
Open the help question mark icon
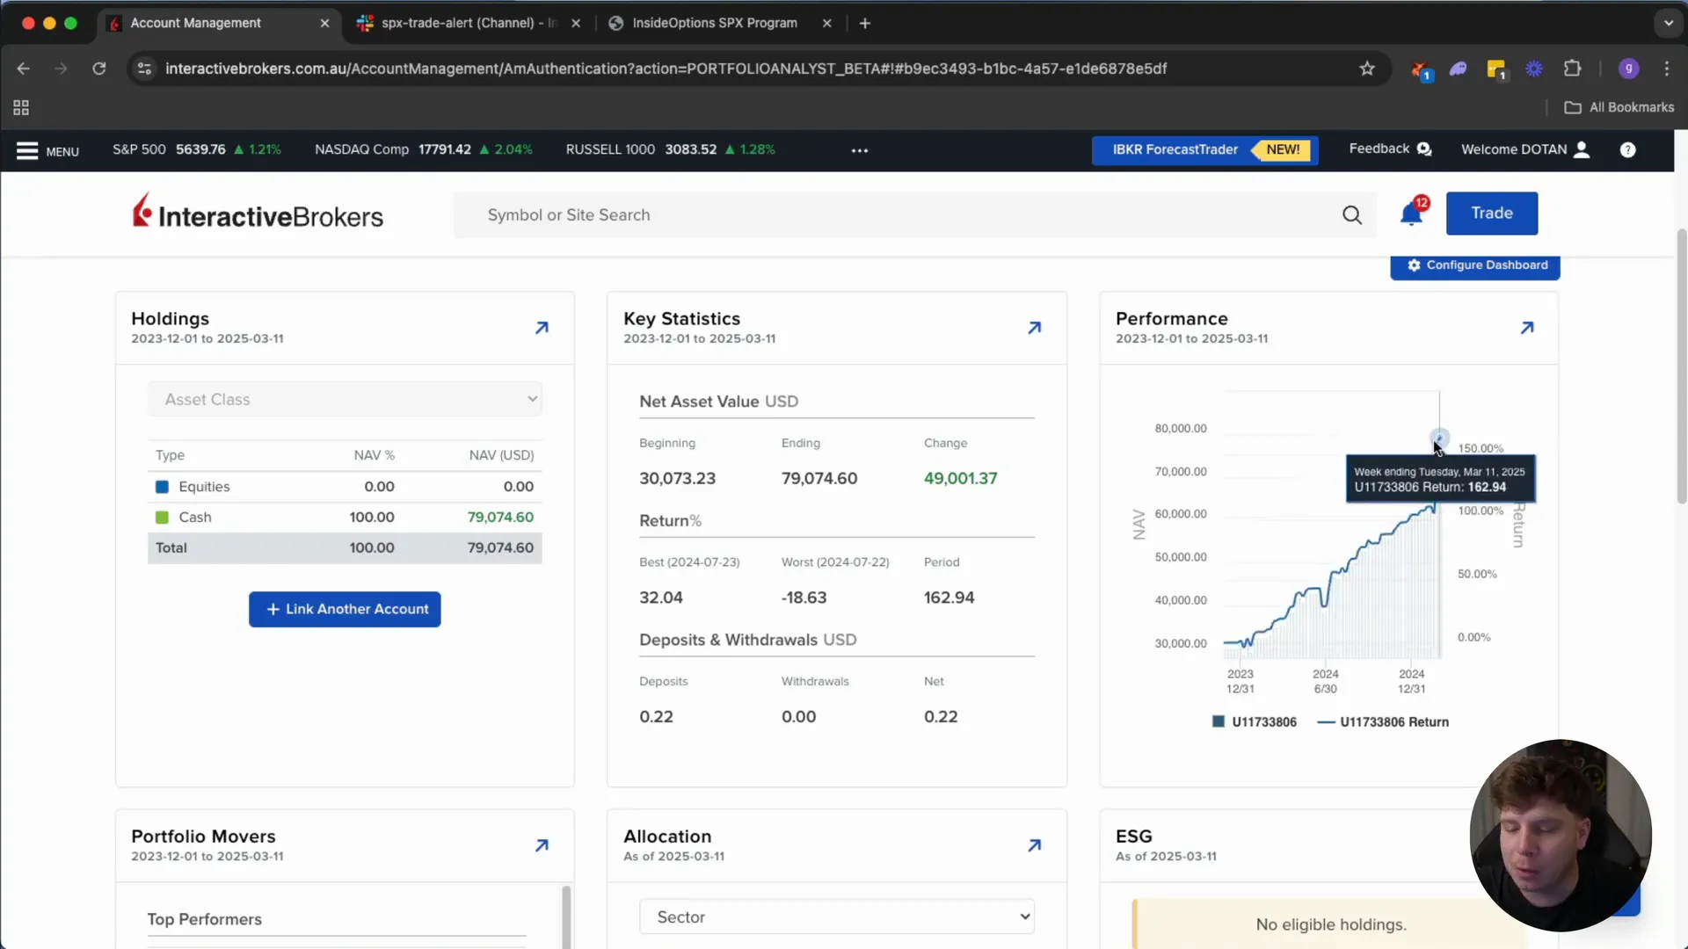point(1628,150)
